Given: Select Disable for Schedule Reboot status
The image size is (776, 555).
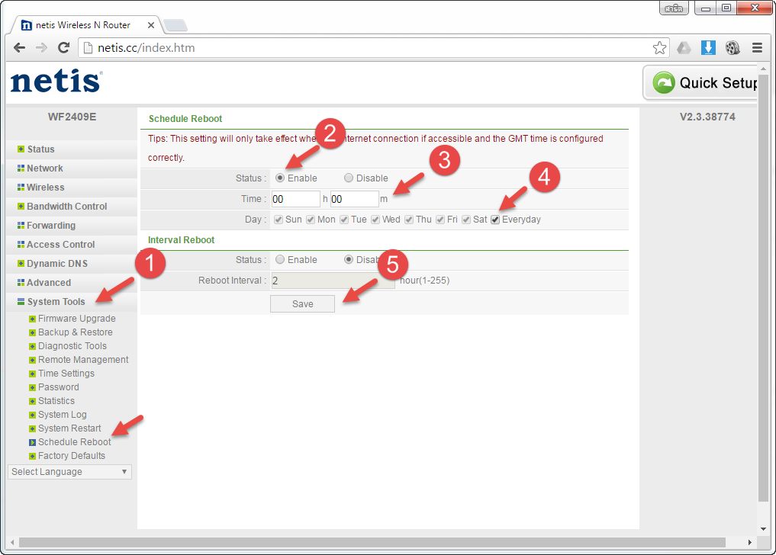Looking at the screenshot, I should pyautogui.click(x=349, y=178).
